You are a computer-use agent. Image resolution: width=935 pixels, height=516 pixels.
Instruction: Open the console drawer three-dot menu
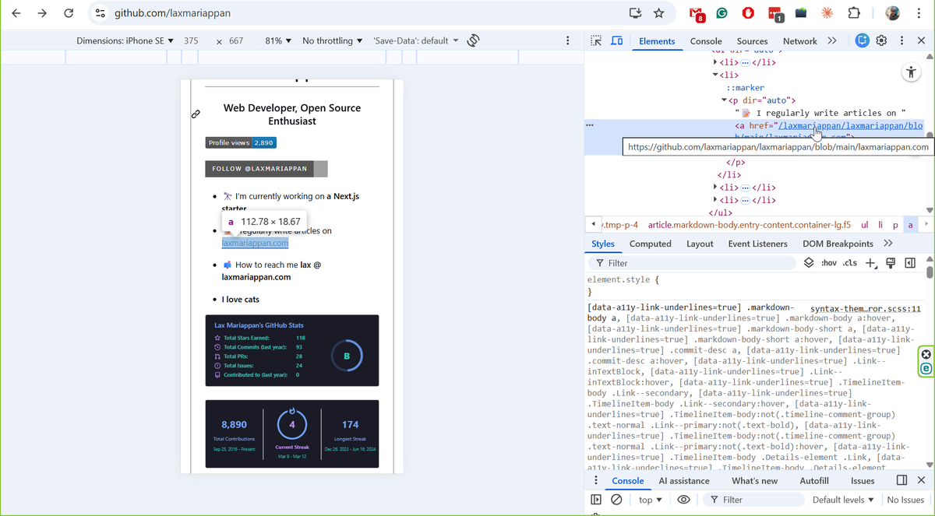click(596, 481)
